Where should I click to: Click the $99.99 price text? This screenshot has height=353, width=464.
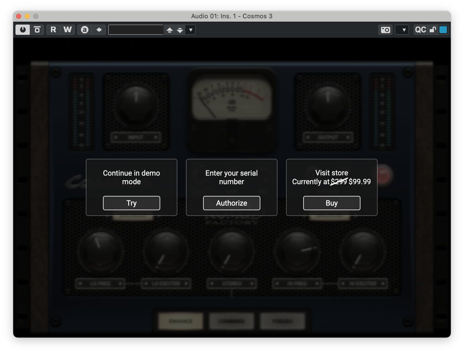[x=360, y=182]
